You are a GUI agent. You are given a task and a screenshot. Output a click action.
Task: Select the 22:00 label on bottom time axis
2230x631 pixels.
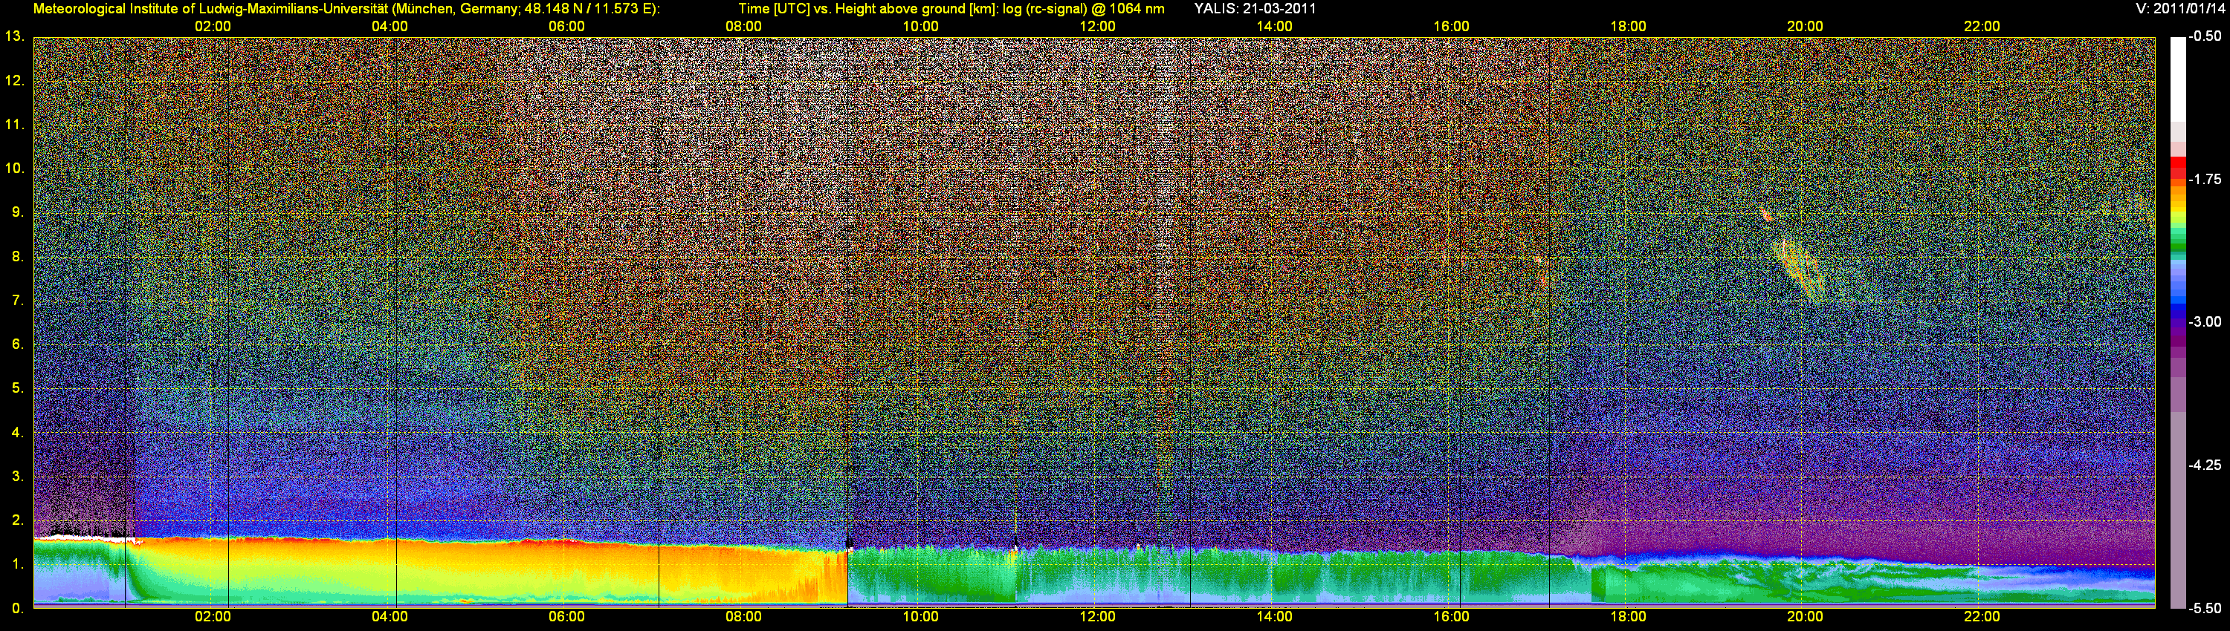coord(1981,616)
